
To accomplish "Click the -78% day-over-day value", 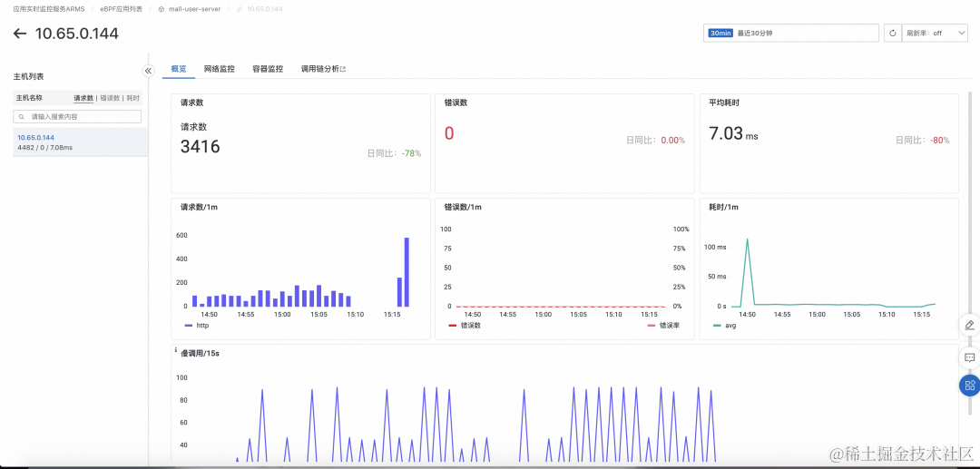I will 411,153.
